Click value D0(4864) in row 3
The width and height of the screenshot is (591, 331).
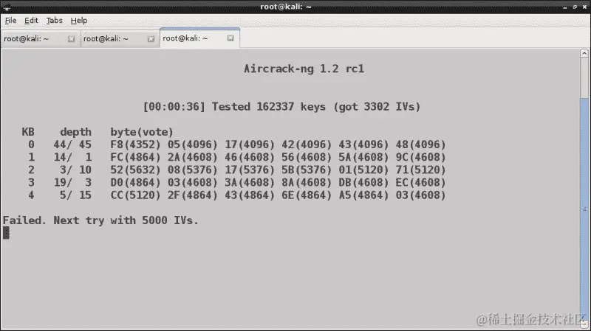(135, 183)
